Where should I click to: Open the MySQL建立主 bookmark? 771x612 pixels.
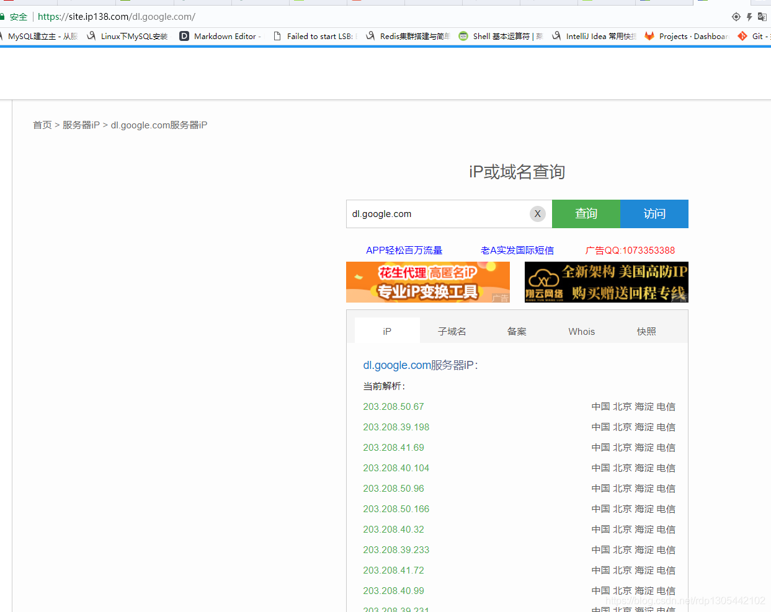coord(38,37)
